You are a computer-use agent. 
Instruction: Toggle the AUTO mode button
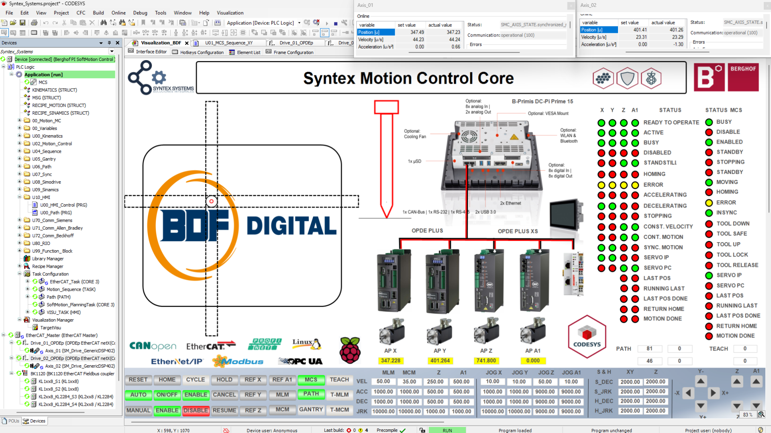[138, 395]
